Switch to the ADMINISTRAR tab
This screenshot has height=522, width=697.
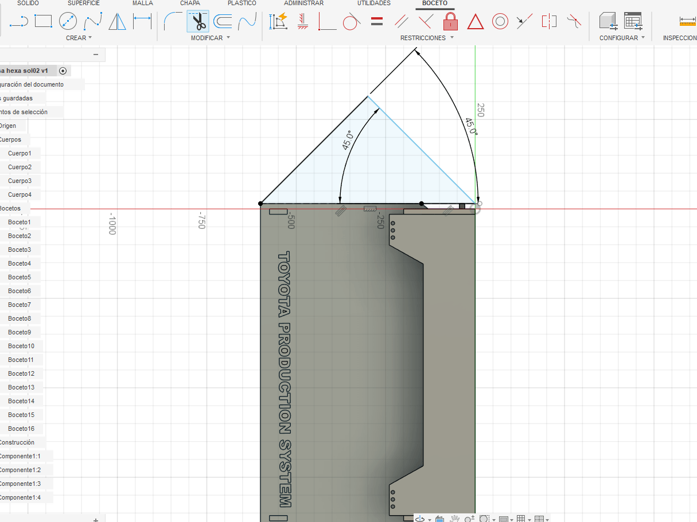point(303,3)
